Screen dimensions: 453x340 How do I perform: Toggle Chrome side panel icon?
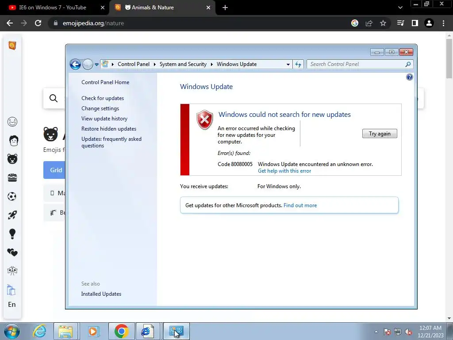pyautogui.click(x=415, y=23)
